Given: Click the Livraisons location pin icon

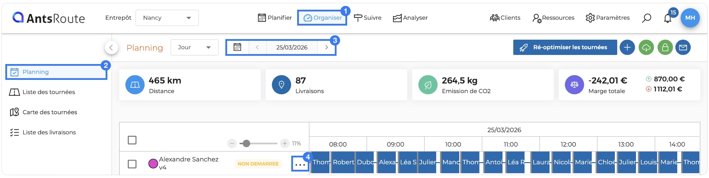Looking at the screenshot, I should coord(282,85).
